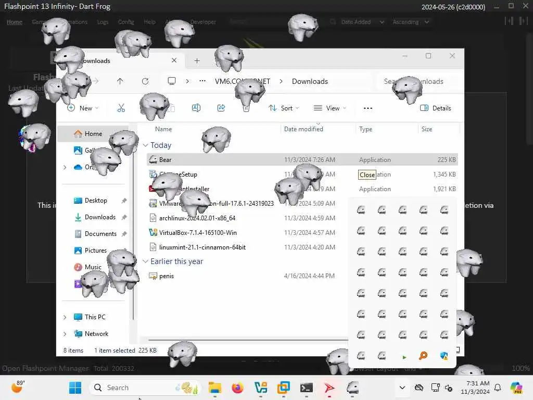Select Pictures in the navigation pane
The image size is (533, 400).
96,251
